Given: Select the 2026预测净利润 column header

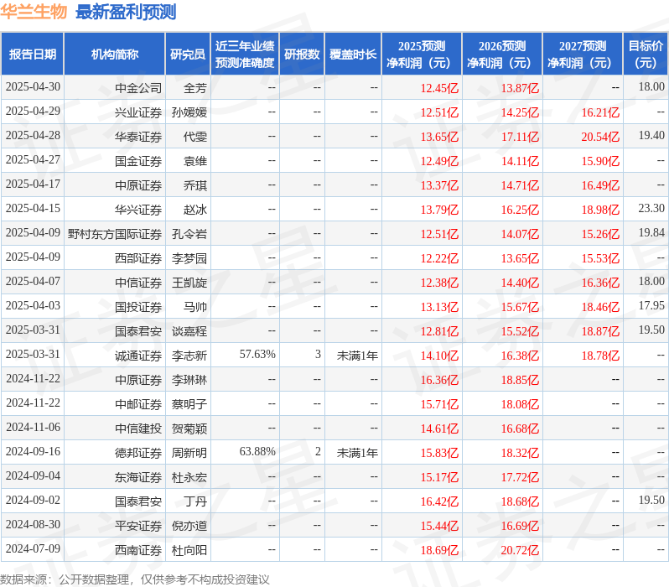Looking at the screenshot, I should [502, 54].
